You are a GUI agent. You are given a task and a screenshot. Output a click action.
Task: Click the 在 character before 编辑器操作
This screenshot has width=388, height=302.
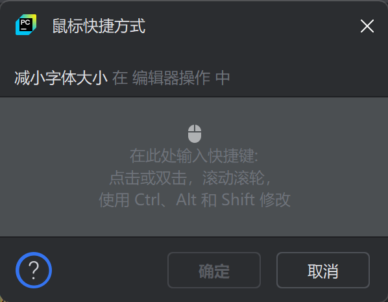pyautogui.click(x=120, y=78)
